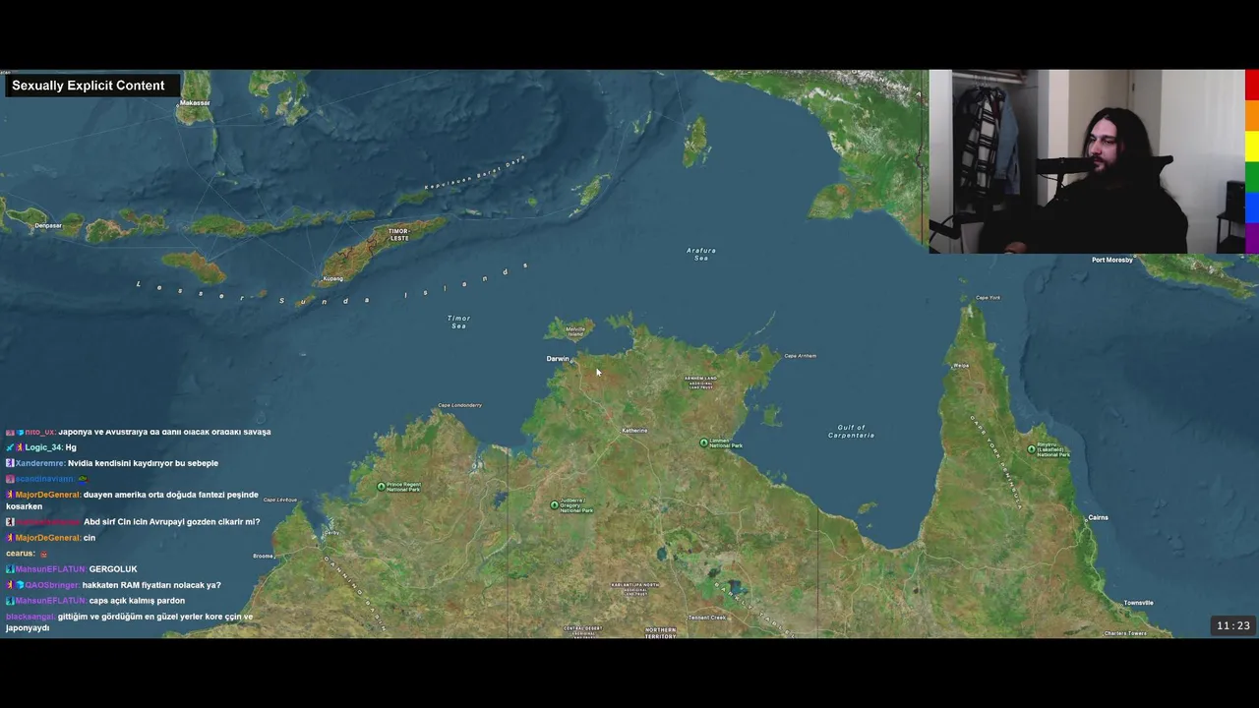Open the Xanderemre username in chat
This screenshot has width=1259, height=708.
[39, 463]
